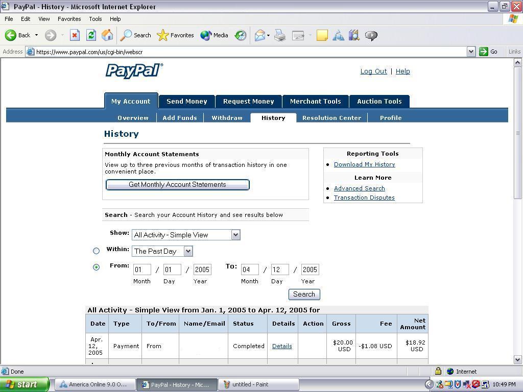Viewport: 523px width, 392px height.
Task: Switch to untitled - Paint taskbar item
Action: click(x=258, y=384)
